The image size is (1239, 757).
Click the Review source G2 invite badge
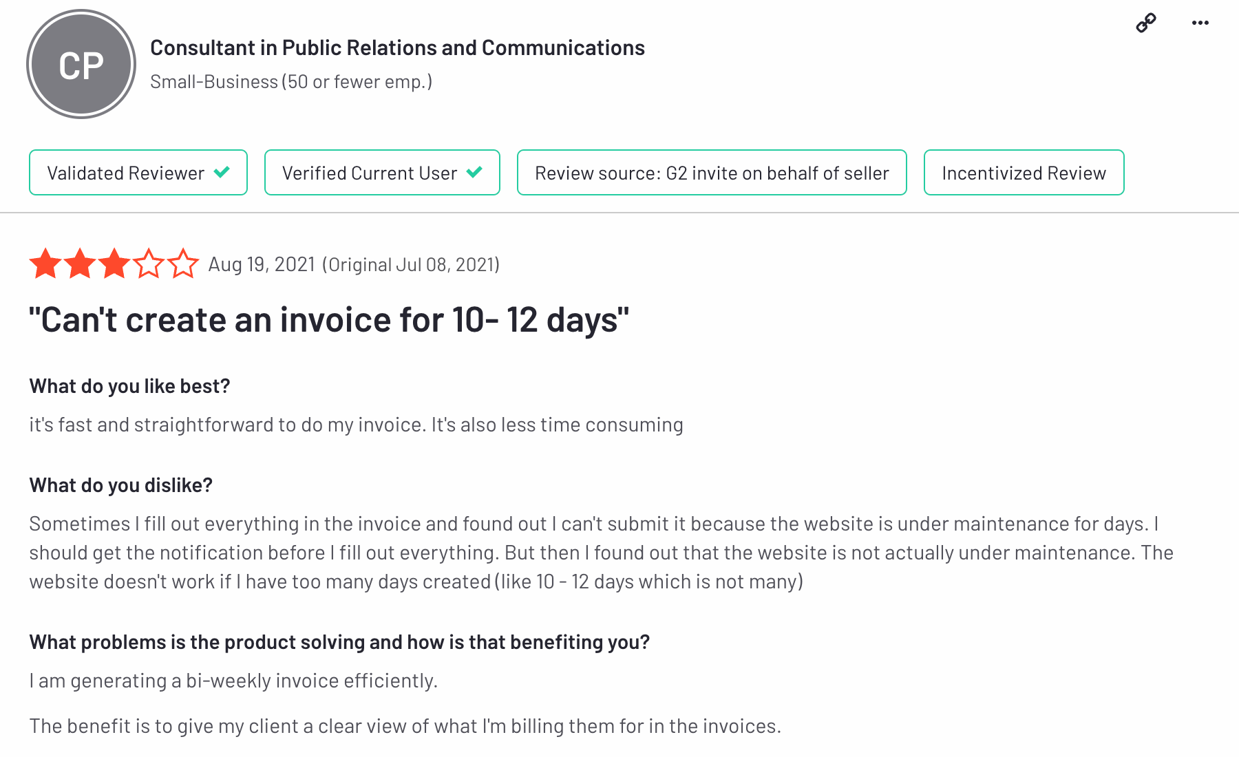(711, 173)
